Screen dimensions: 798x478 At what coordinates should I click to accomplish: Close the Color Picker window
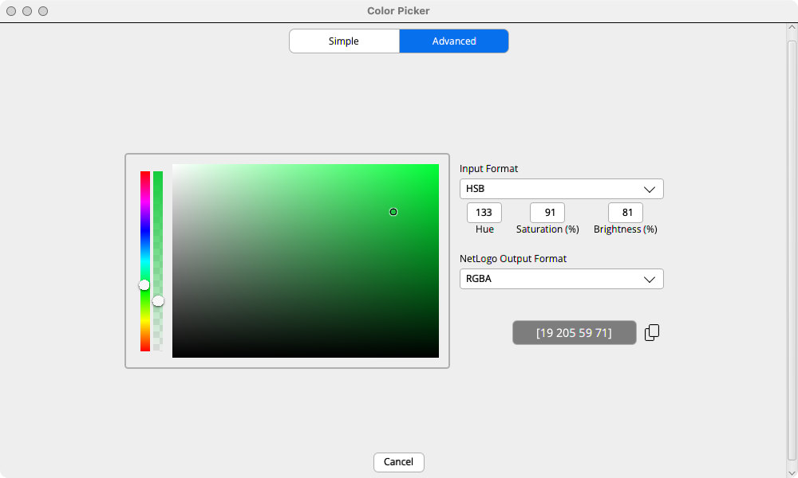[11, 11]
